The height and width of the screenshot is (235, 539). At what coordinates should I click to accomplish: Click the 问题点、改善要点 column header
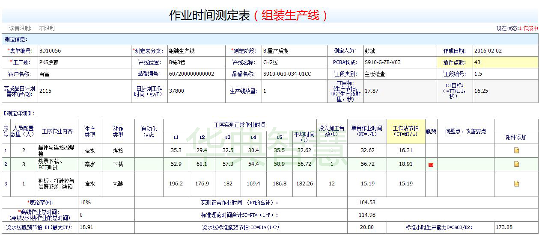pos(466,131)
